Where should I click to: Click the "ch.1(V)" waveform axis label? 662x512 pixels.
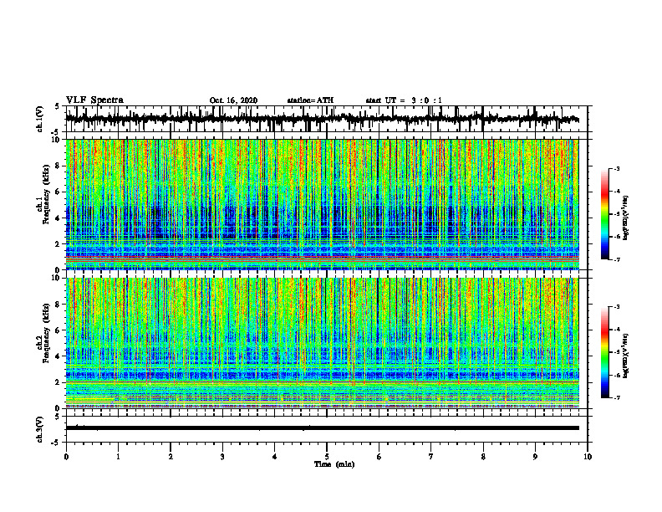tap(39, 119)
